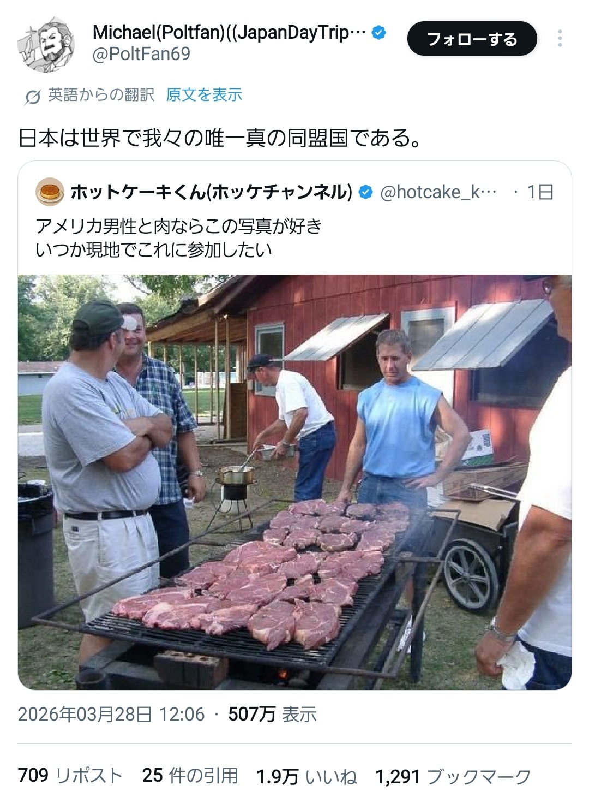Click the 1日 timestamp of the quoted tweet
This screenshot has width=589, height=803.
pos(540,192)
